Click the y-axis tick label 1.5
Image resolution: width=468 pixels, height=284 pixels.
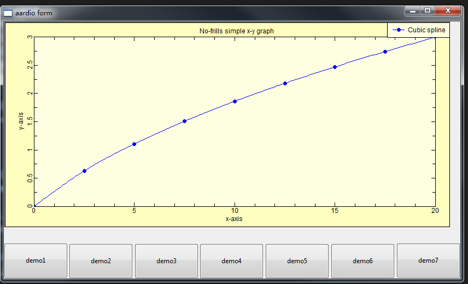pos(30,121)
